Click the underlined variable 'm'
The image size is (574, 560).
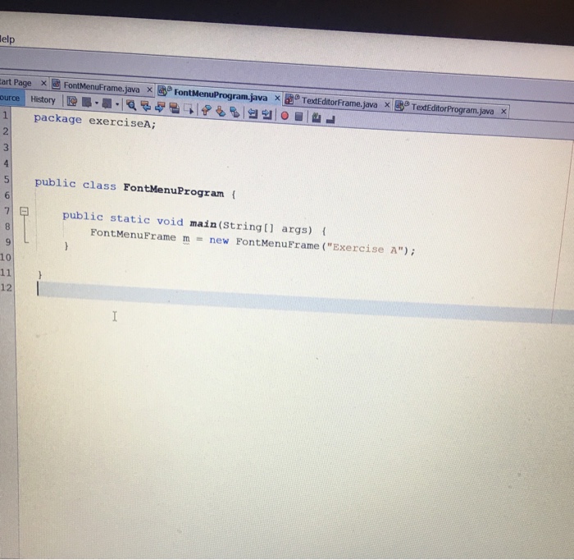(186, 239)
